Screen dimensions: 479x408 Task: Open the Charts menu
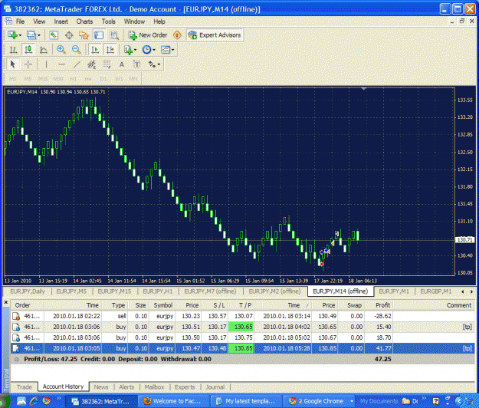[x=84, y=21]
